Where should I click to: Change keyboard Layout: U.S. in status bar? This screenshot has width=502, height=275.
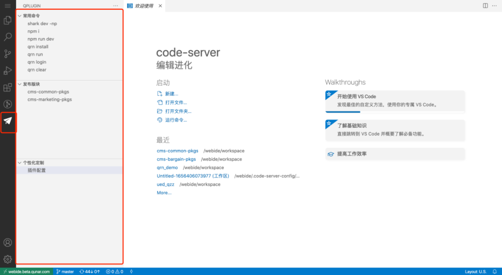(x=476, y=271)
